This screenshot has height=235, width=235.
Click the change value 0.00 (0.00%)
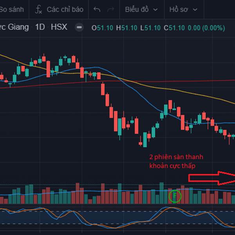[x=206, y=28]
